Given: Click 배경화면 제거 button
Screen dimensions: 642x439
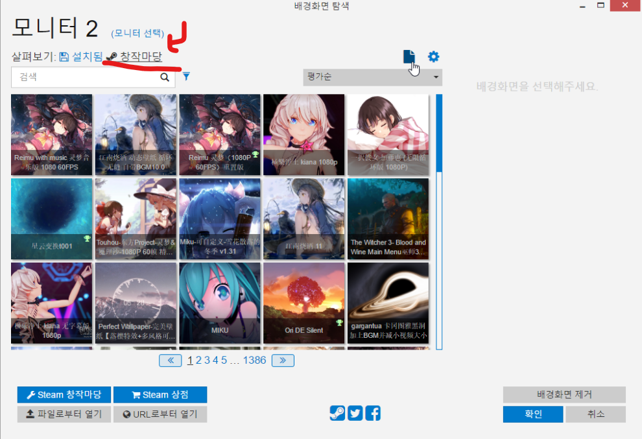Looking at the screenshot, I should (564, 394).
